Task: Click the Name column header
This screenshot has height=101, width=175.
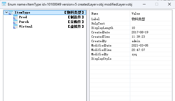Action: (110, 13)
